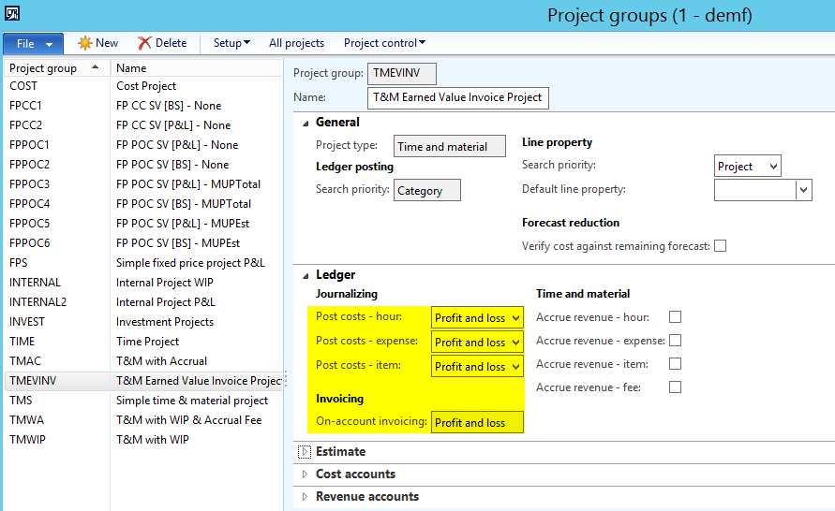Open the Project control menu
Screen dimensions: 835x511
click(x=384, y=43)
